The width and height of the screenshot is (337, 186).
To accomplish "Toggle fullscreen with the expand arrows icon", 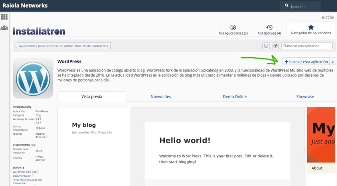I will (x=328, y=17).
